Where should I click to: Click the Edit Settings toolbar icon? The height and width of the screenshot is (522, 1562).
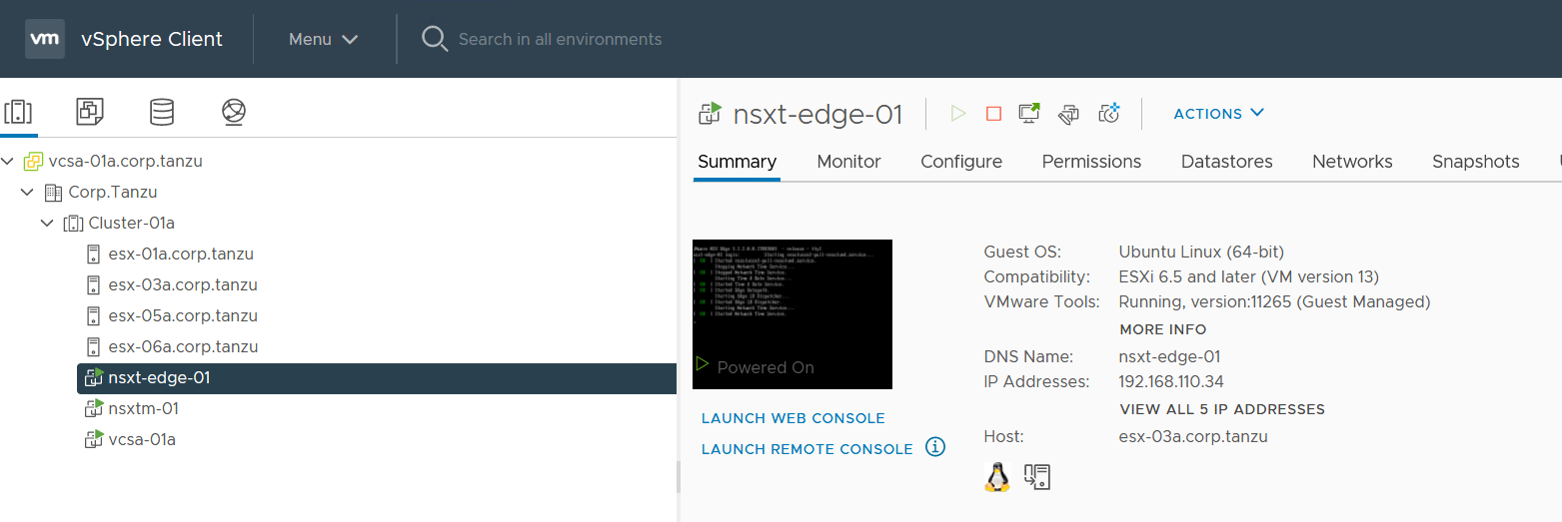[1068, 114]
